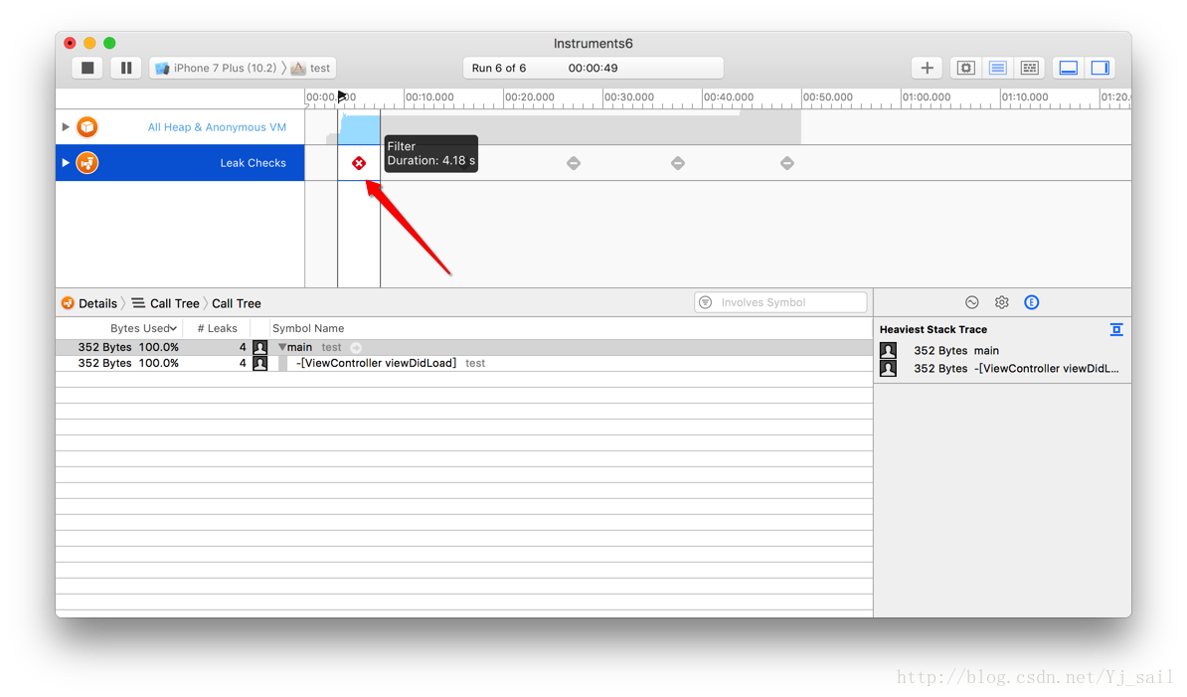Toggle the right inspector pane visibility

[1100, 69]
